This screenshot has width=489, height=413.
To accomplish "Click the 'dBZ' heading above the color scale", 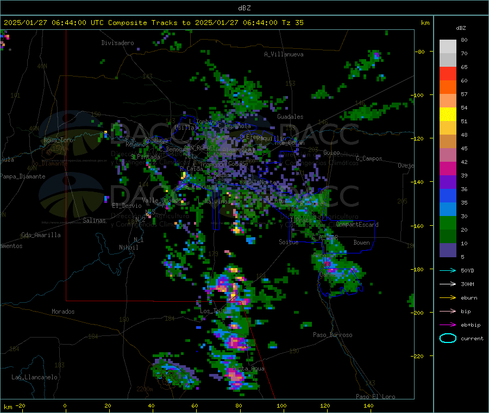I will (461, 28).
